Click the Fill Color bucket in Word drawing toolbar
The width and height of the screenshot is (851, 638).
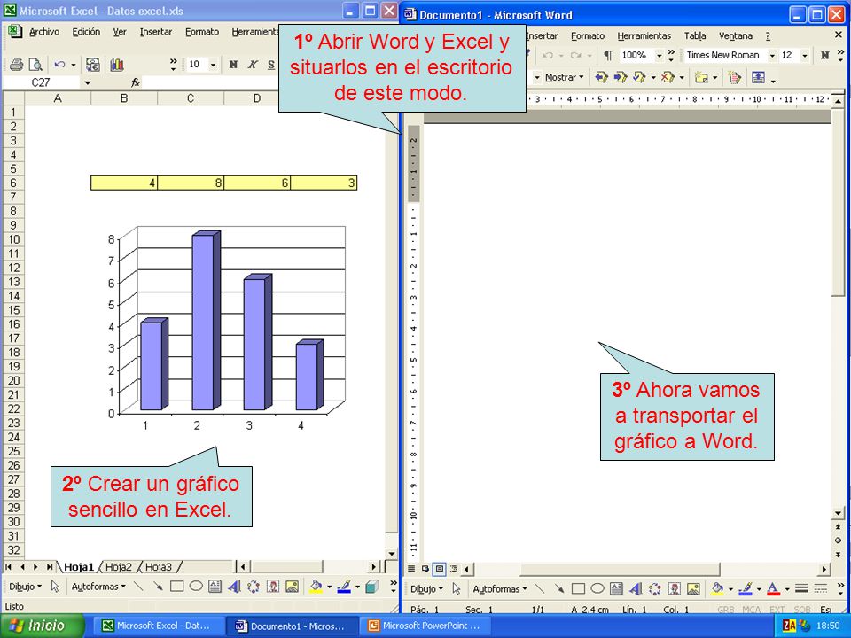717,588
